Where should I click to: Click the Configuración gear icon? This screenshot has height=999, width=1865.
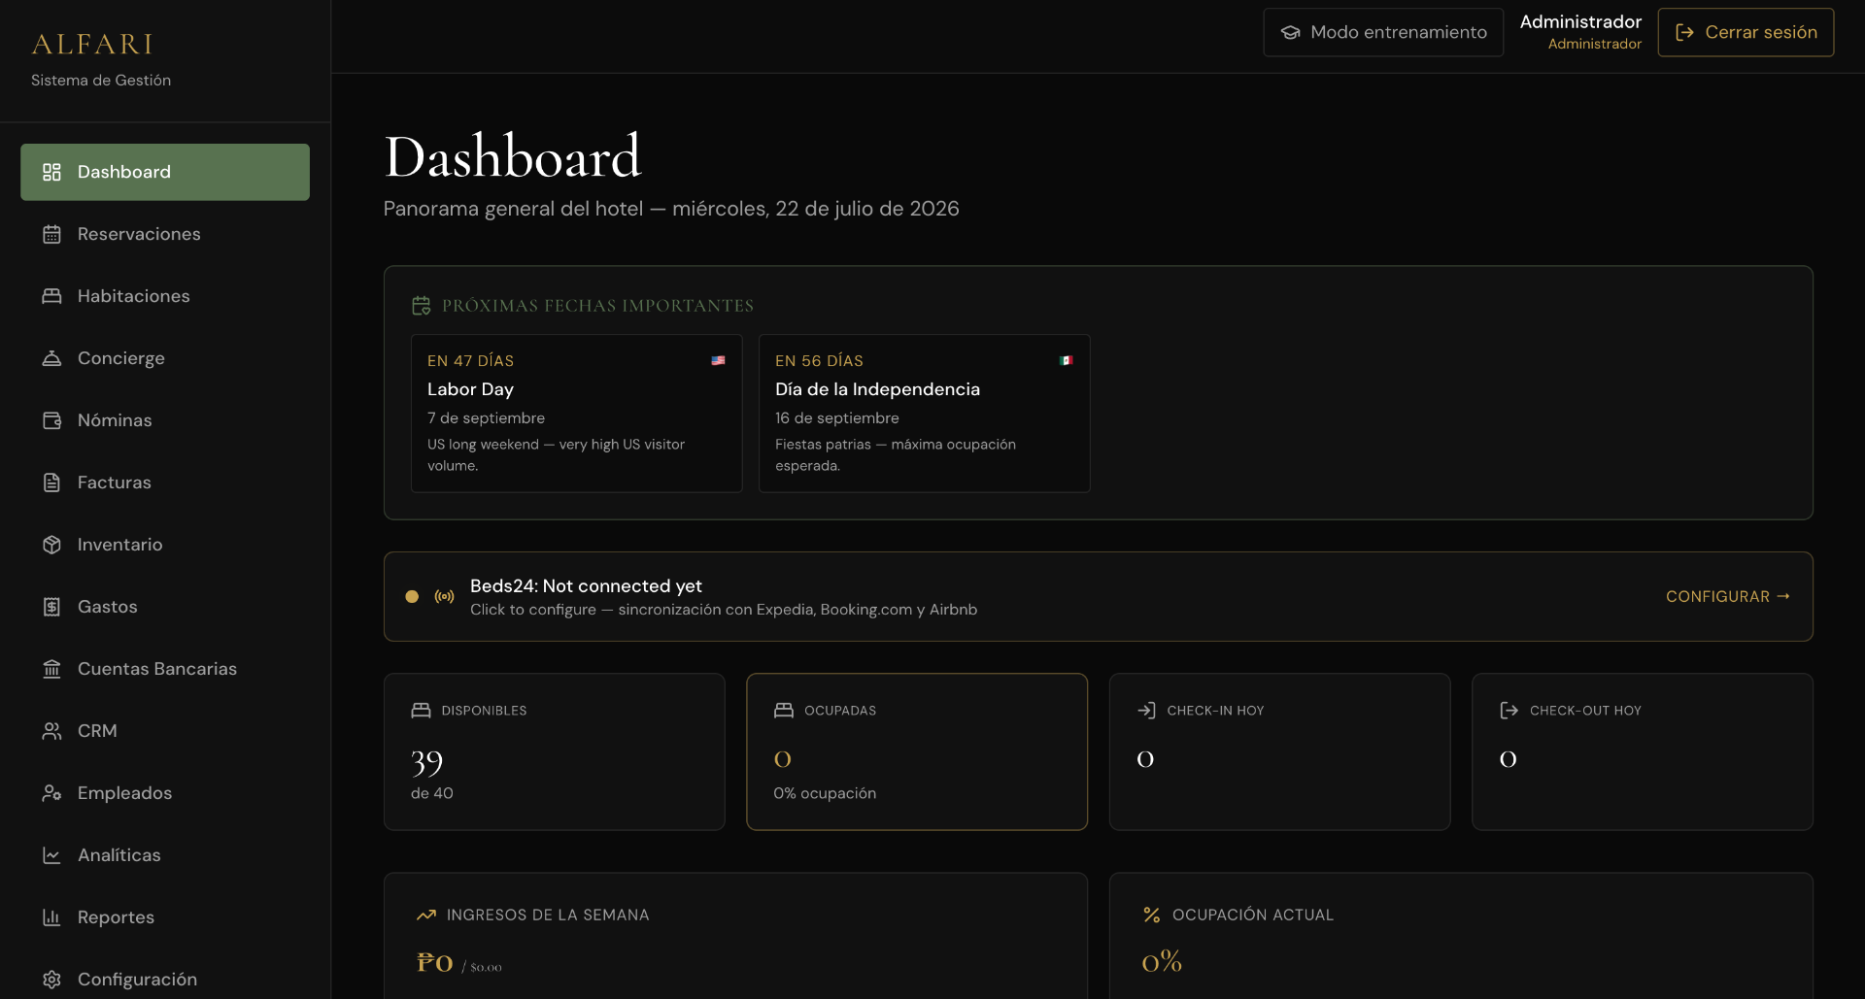51,980
